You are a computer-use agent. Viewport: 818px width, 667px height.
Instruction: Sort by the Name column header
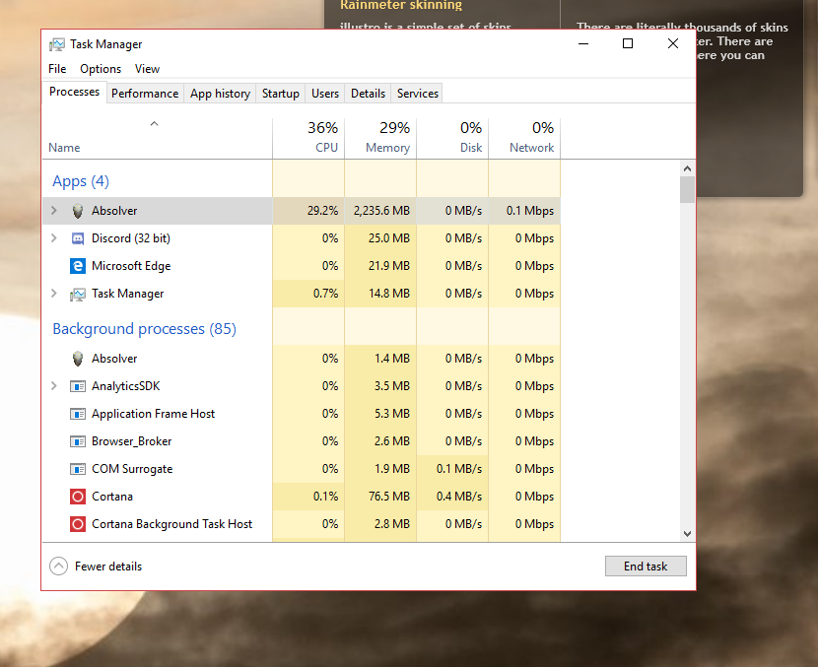coord(157,138)
